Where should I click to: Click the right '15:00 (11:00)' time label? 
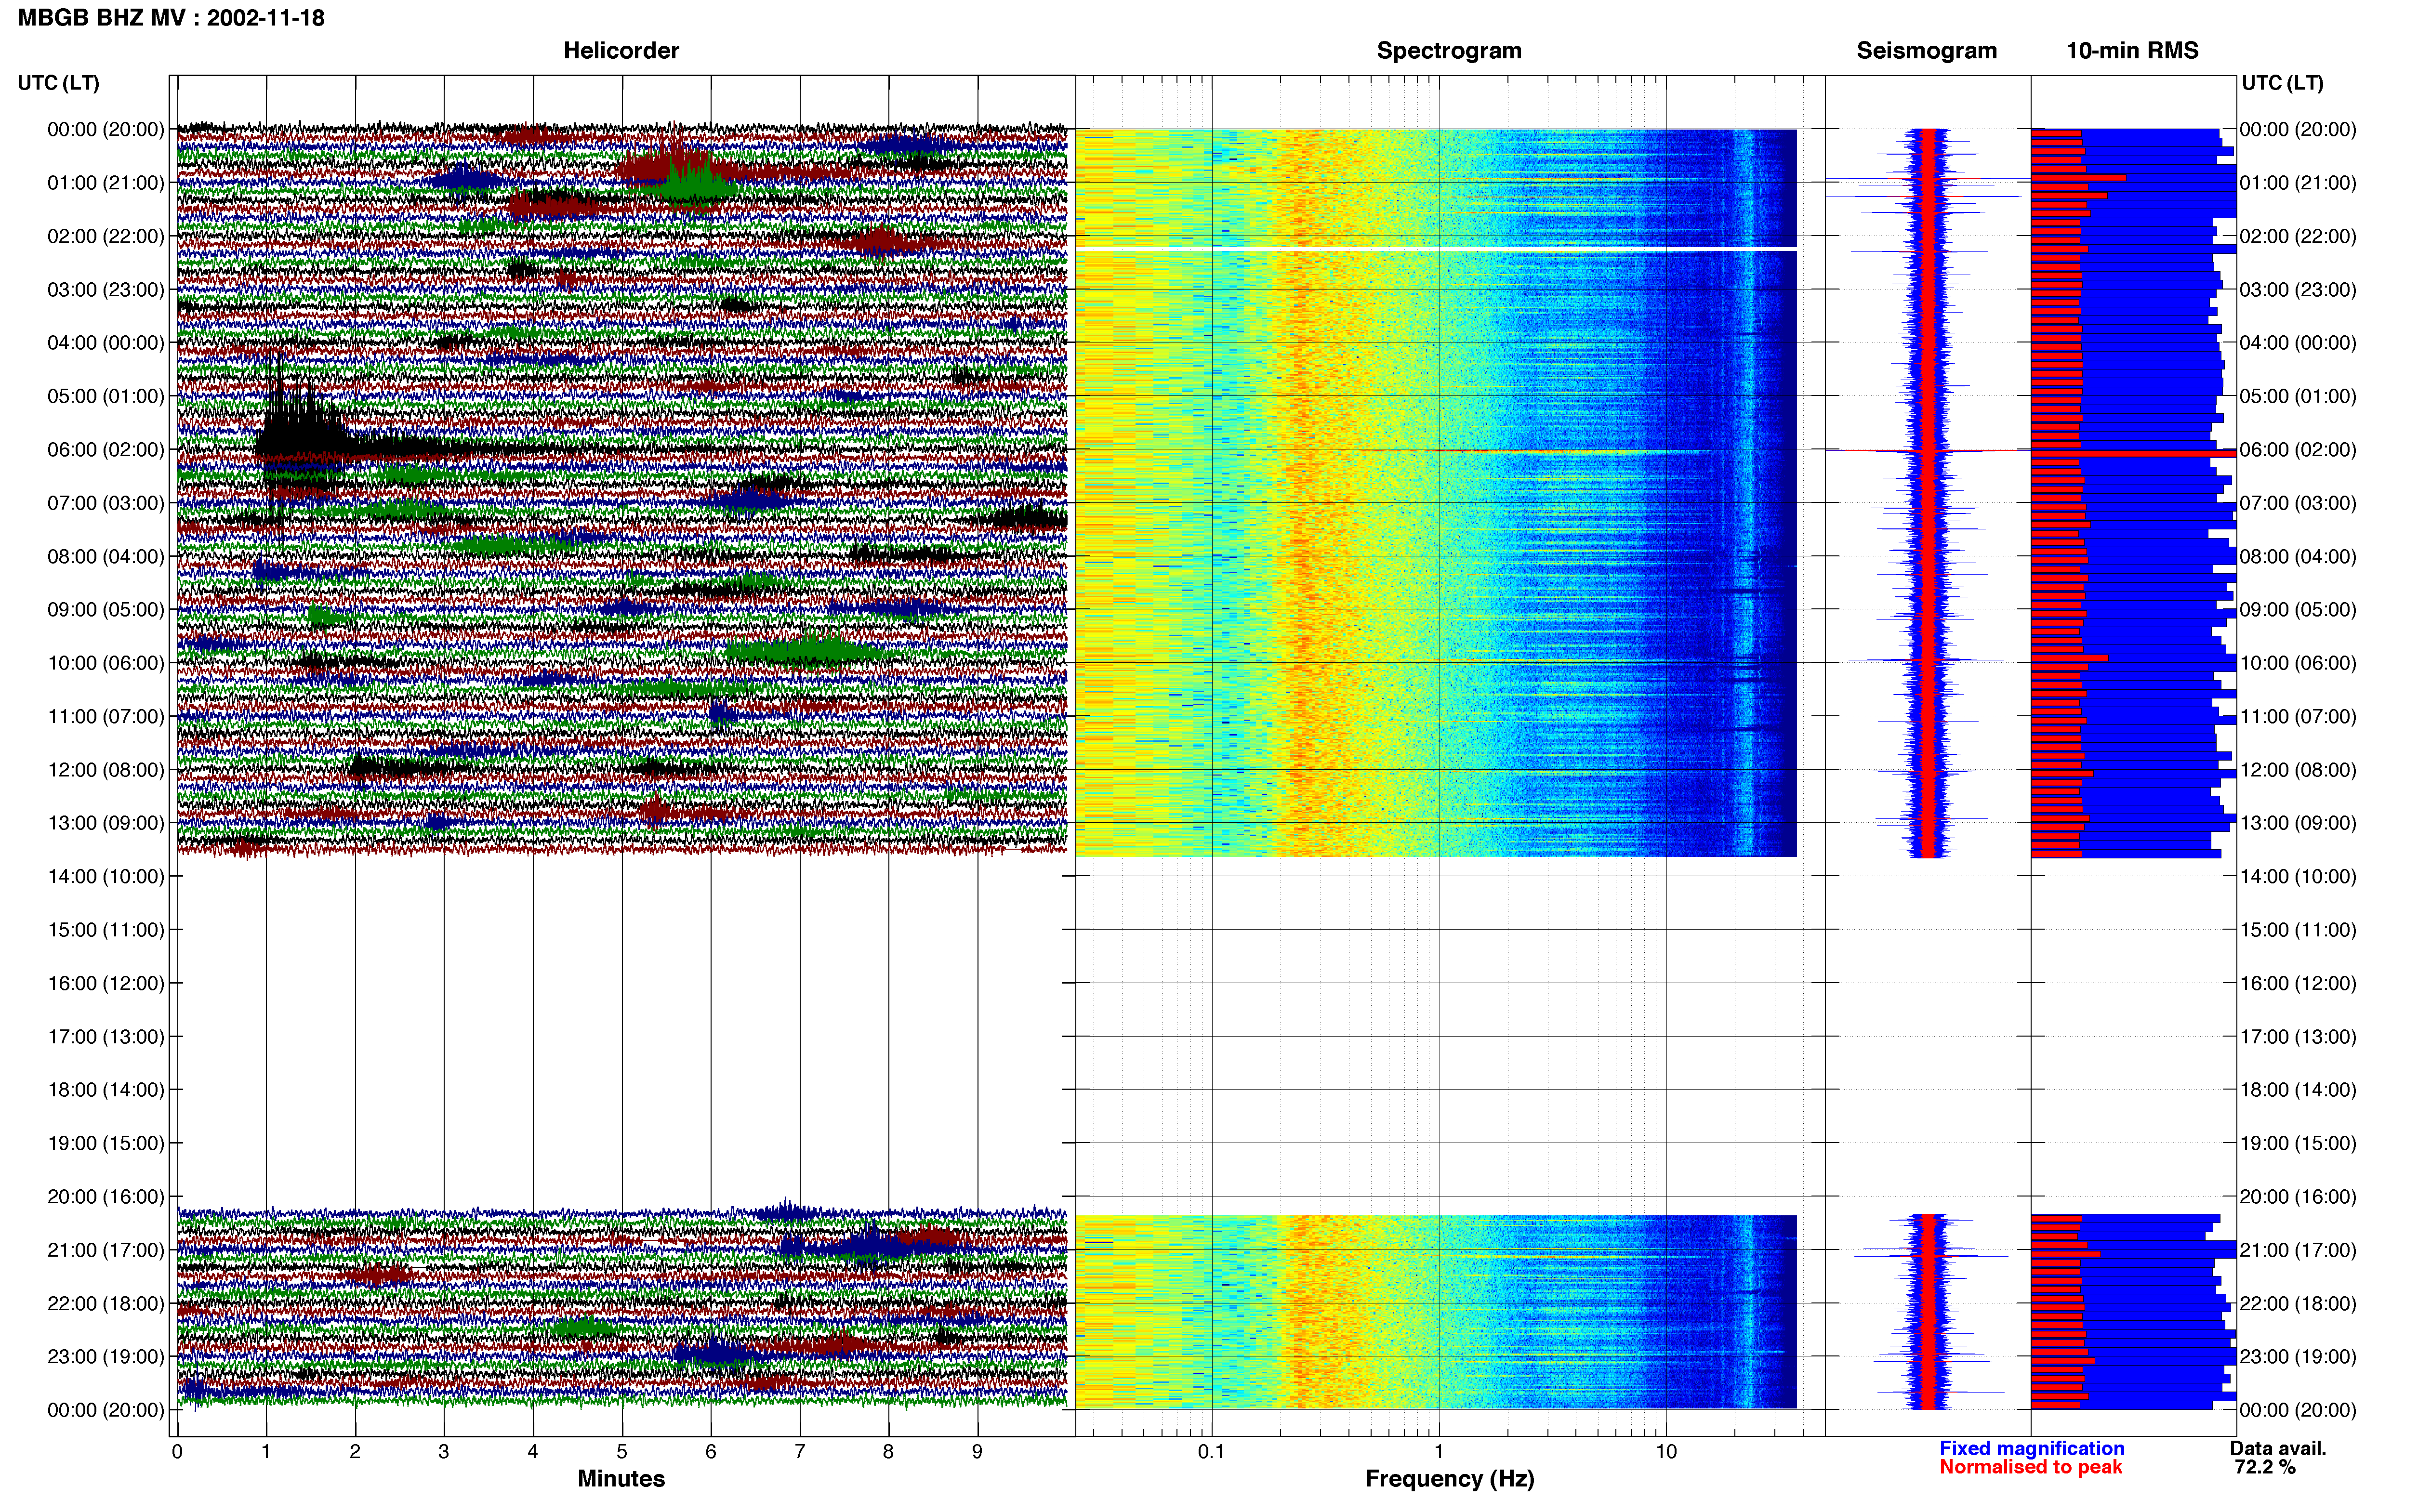point(2298,930)
